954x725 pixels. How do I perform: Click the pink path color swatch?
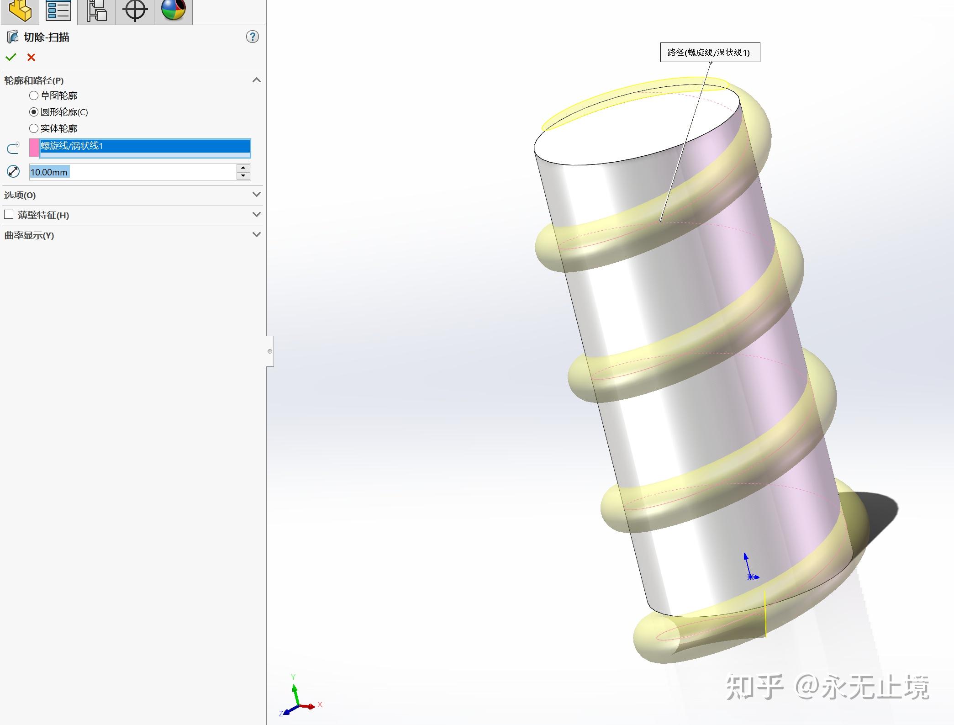(x=34, y=148)
